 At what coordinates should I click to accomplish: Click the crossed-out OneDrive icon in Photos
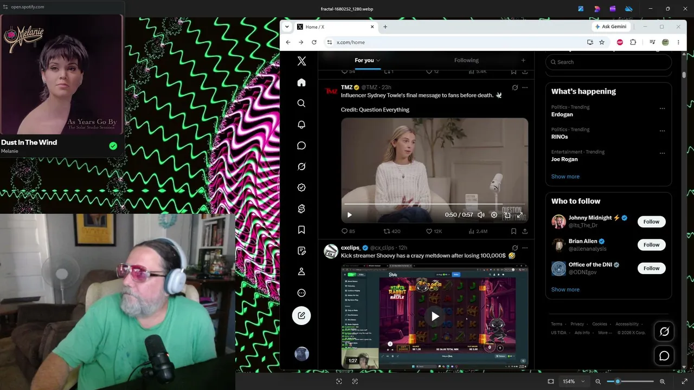coord(629,9)
